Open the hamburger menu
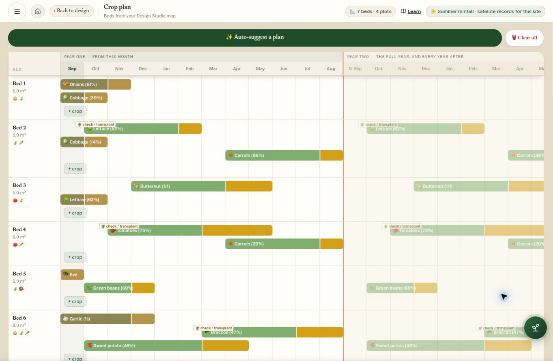The image size is (553, 361). pyautogui.click(x=17, y=11)
